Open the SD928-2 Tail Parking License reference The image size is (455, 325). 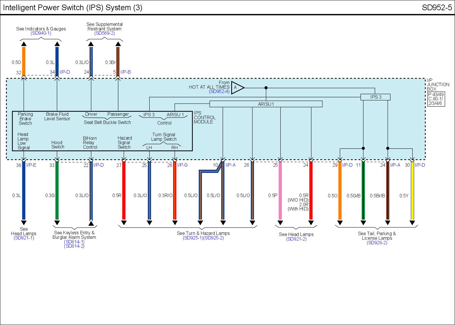(377, 243)
